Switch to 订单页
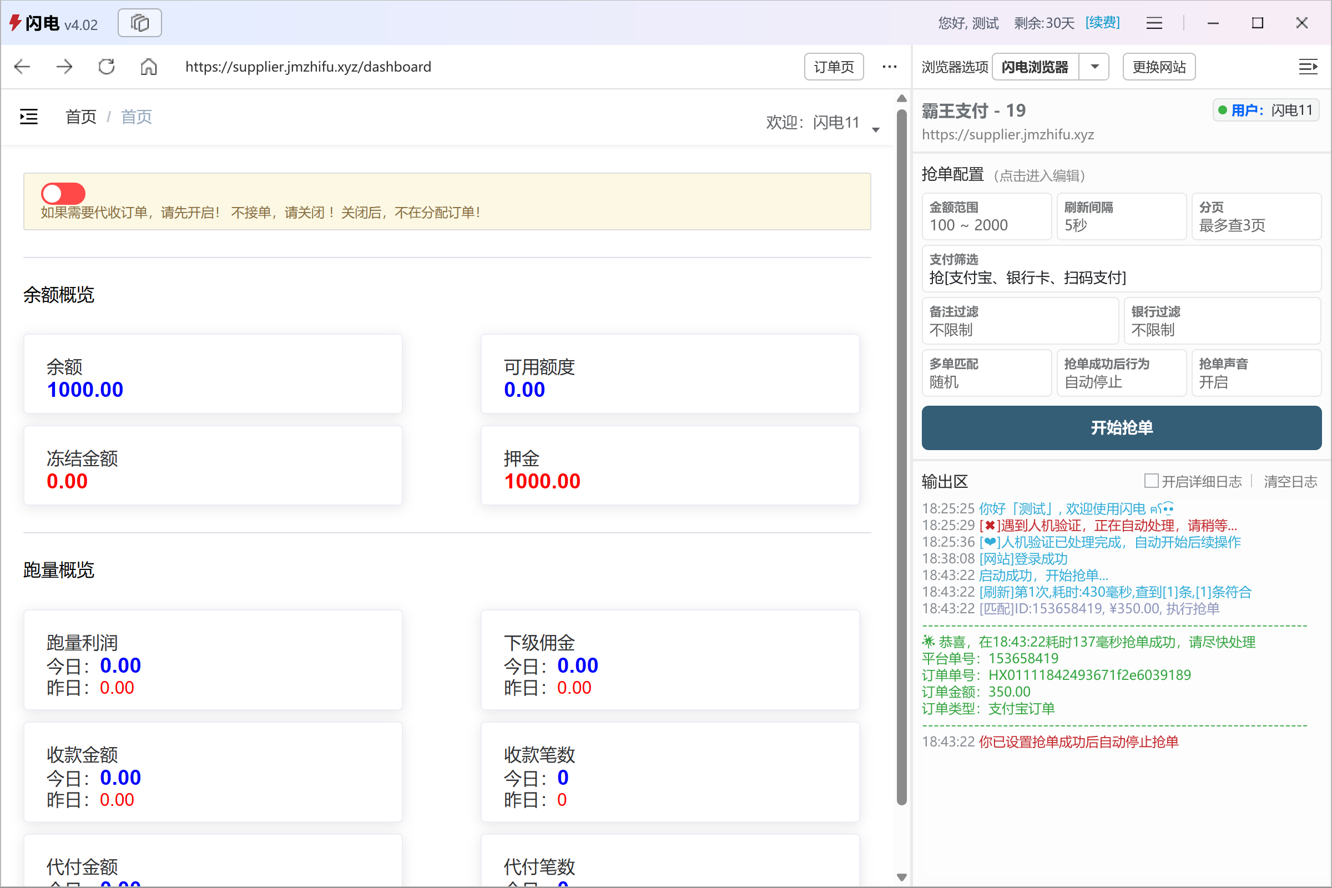 (834, 67)
